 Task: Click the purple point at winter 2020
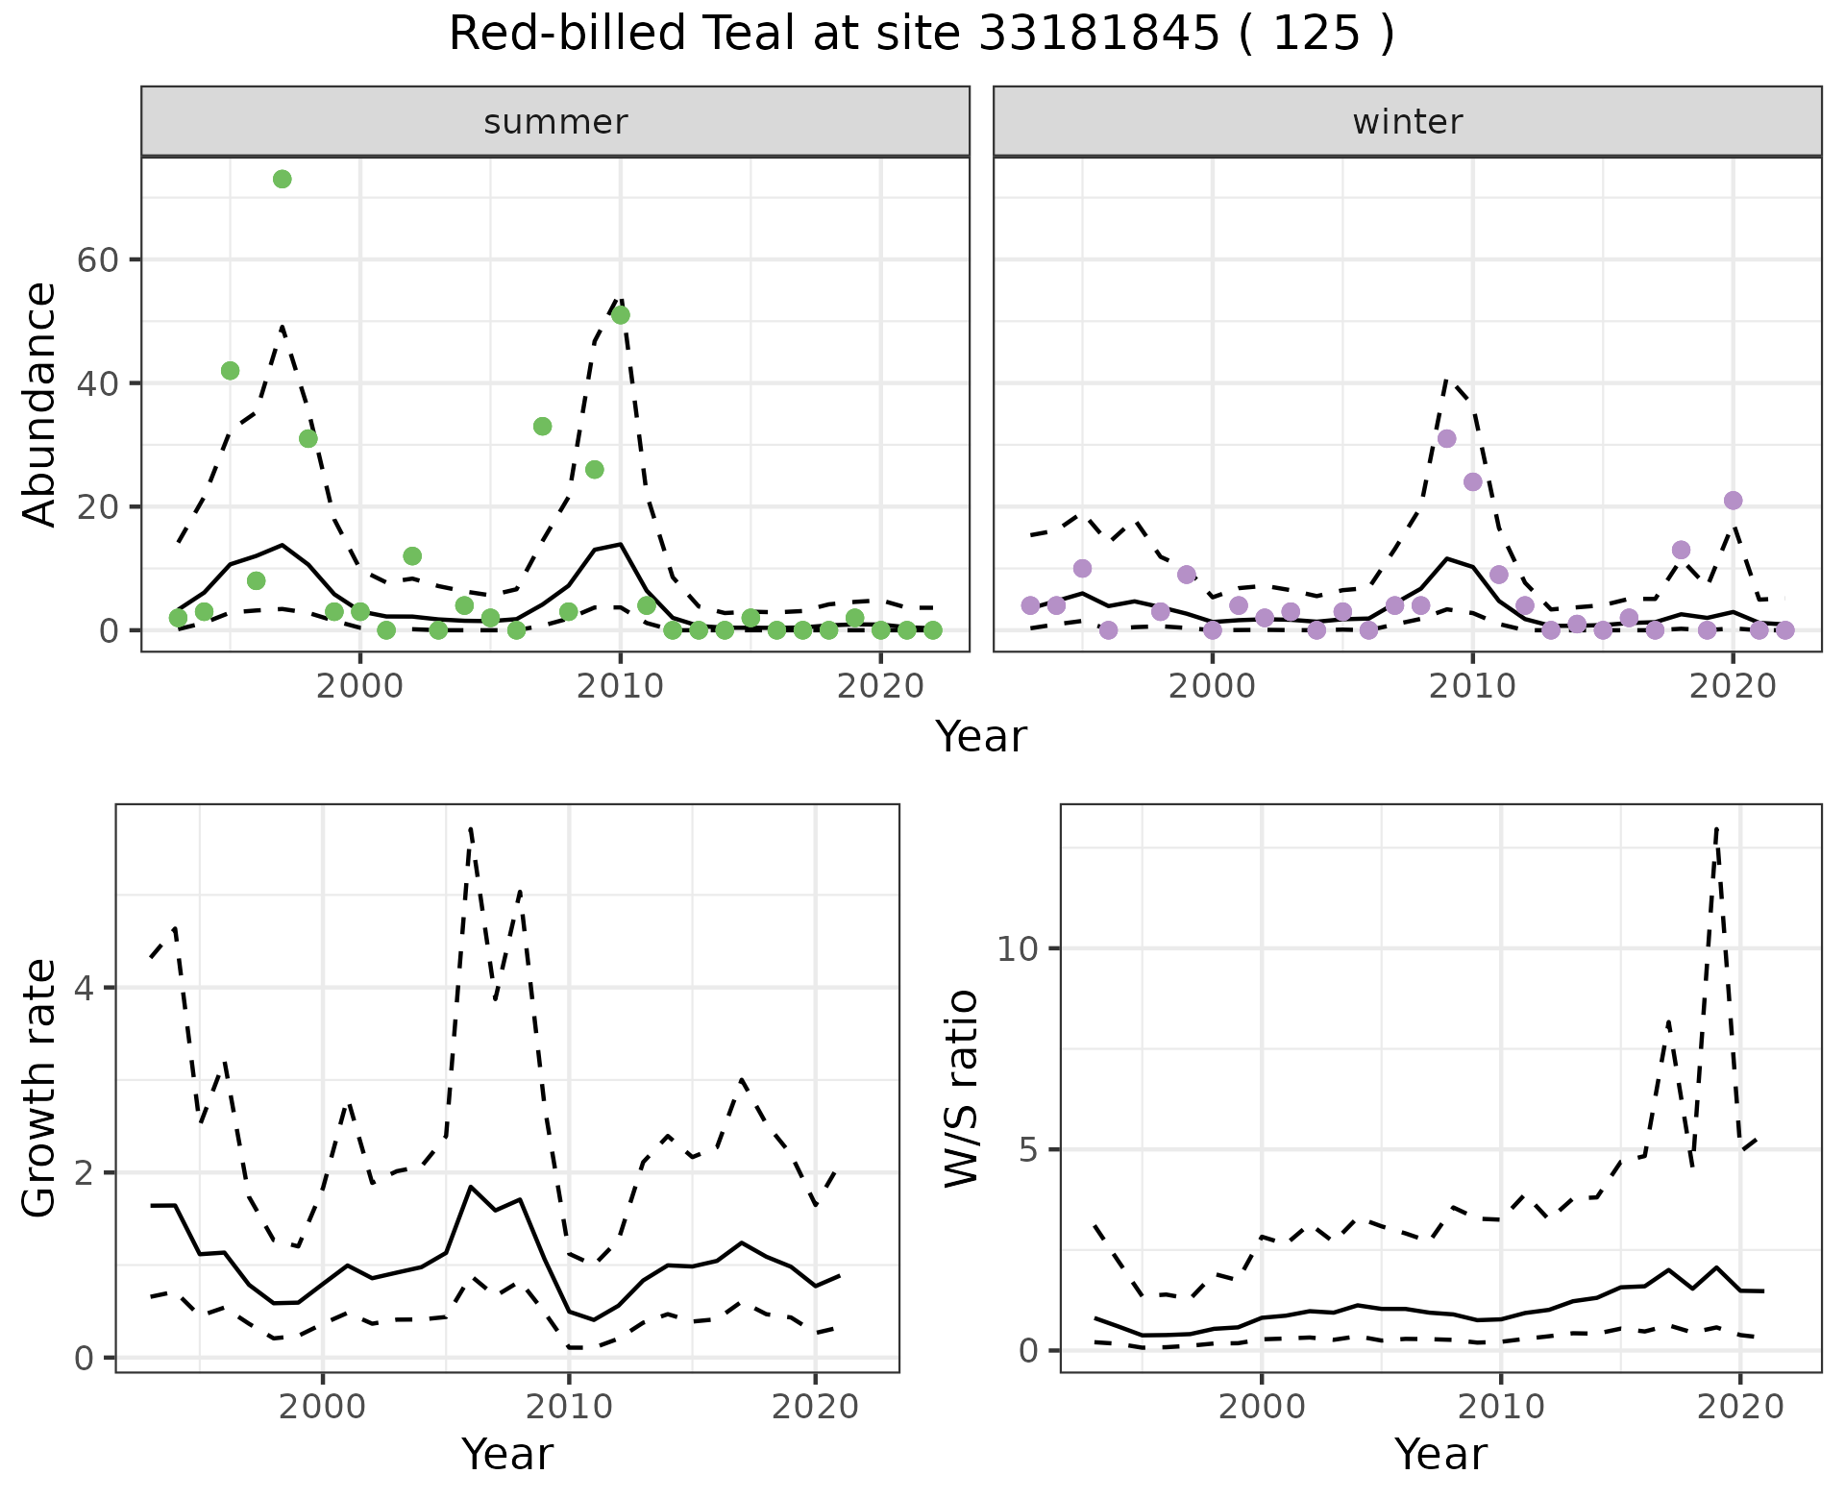point(1733,501)
